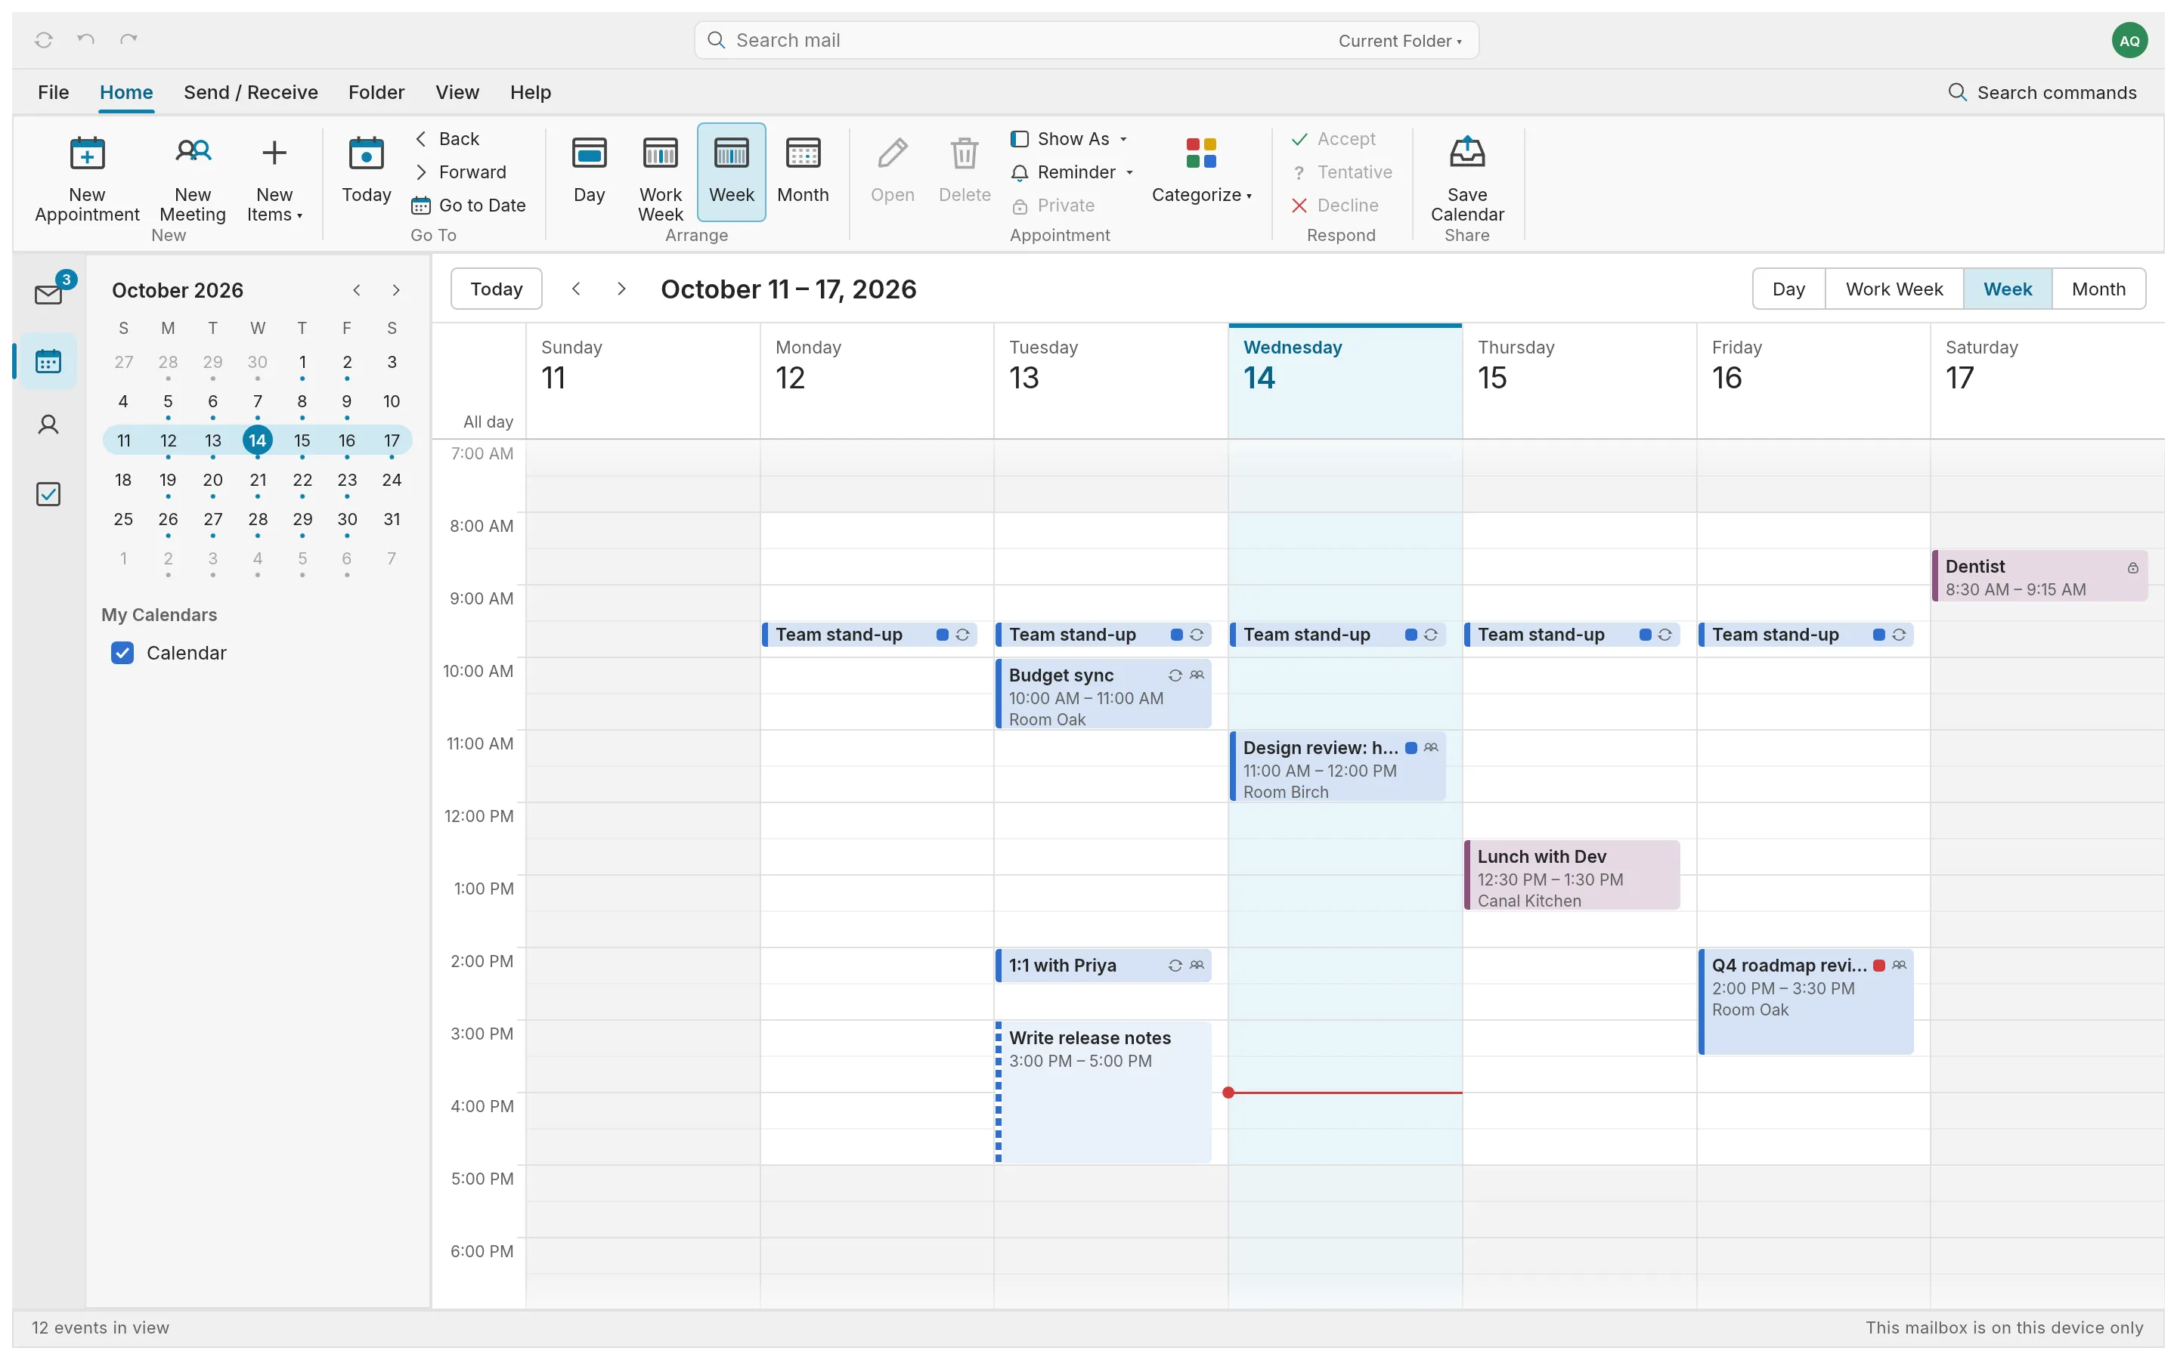Jump to Today in the ribbon
Screen dimensions: 2177x1360
click(x=366, y=171)
